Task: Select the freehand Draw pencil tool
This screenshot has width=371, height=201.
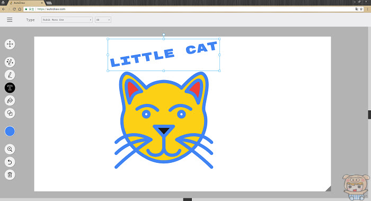Action: 10,75
